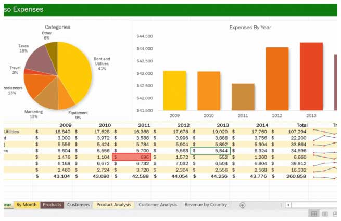
Task: Switch to Normal view in status bar
Action: point(314,214)
